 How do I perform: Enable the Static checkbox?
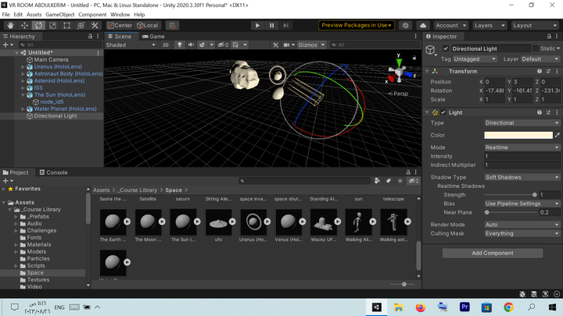[x=536, y=48]
